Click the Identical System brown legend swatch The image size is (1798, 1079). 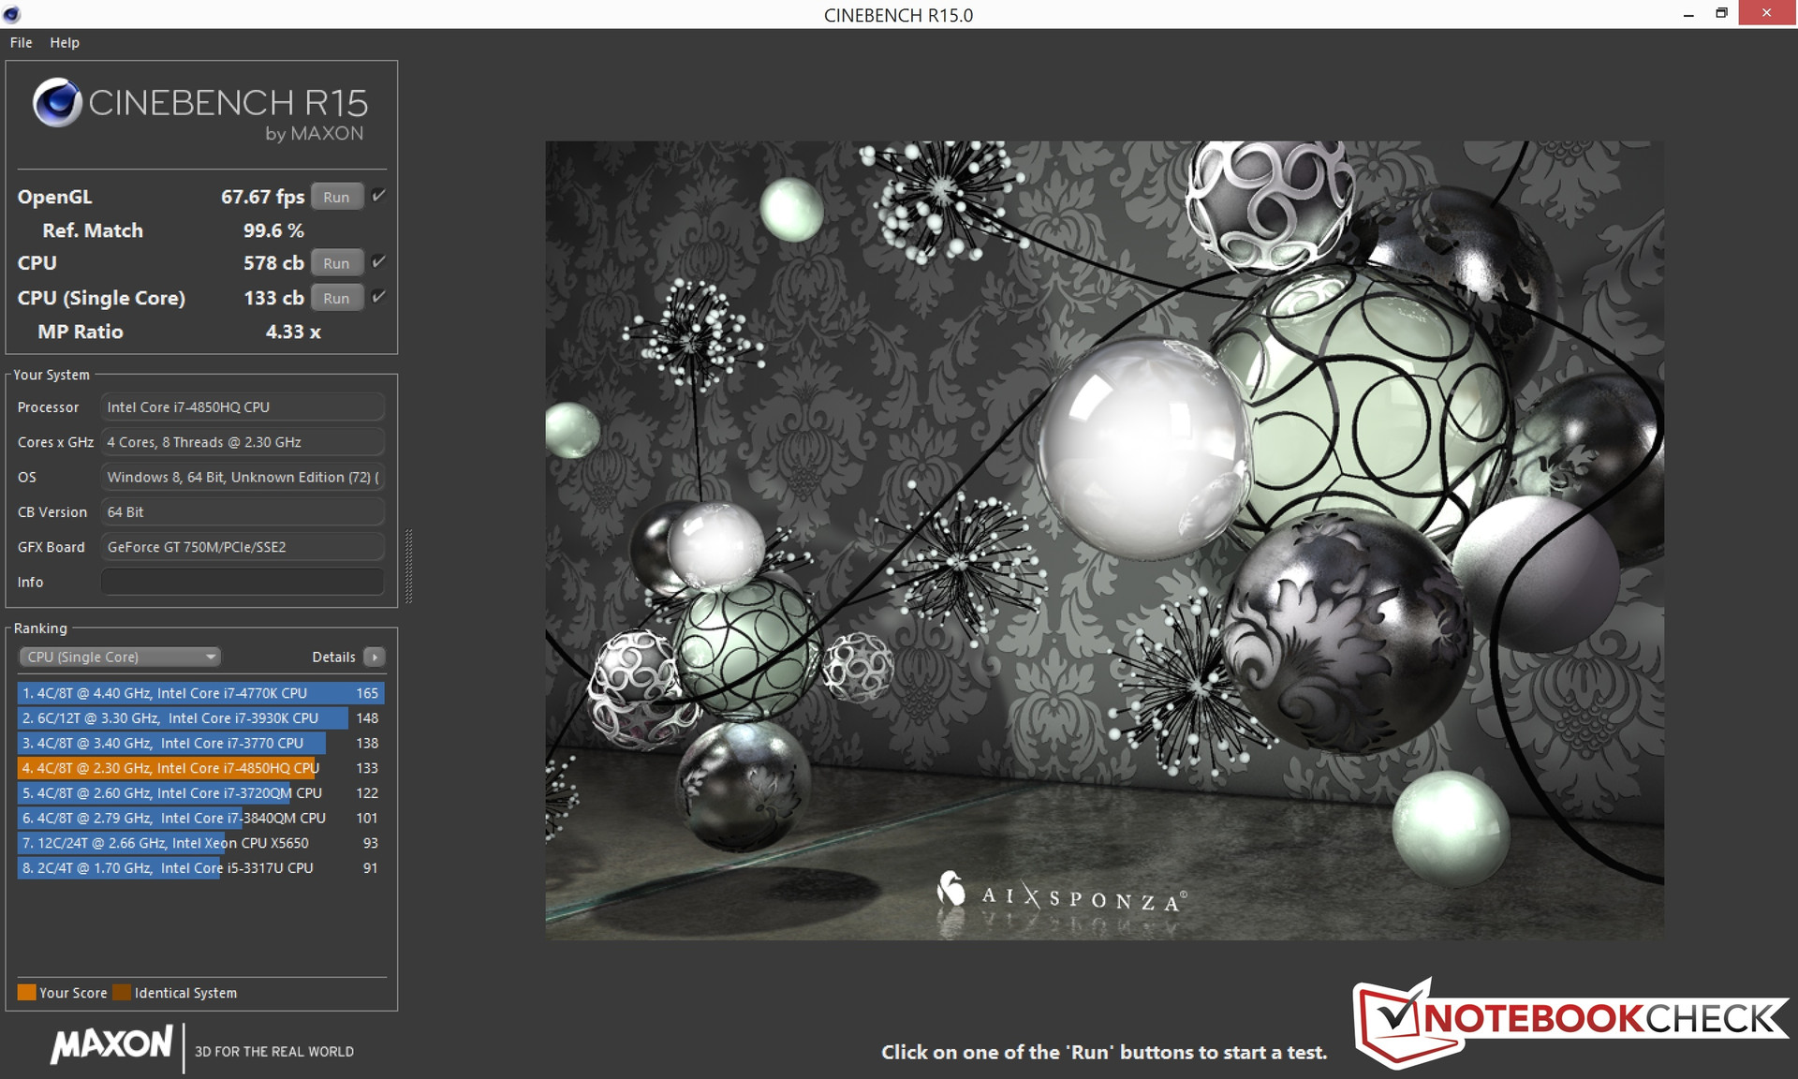(122, 993)
